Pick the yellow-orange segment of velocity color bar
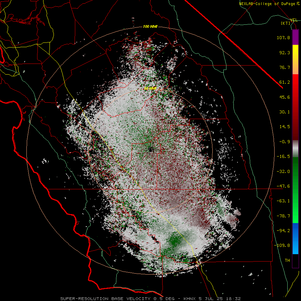This screenshot has width=301, height=301. [295, 60]
